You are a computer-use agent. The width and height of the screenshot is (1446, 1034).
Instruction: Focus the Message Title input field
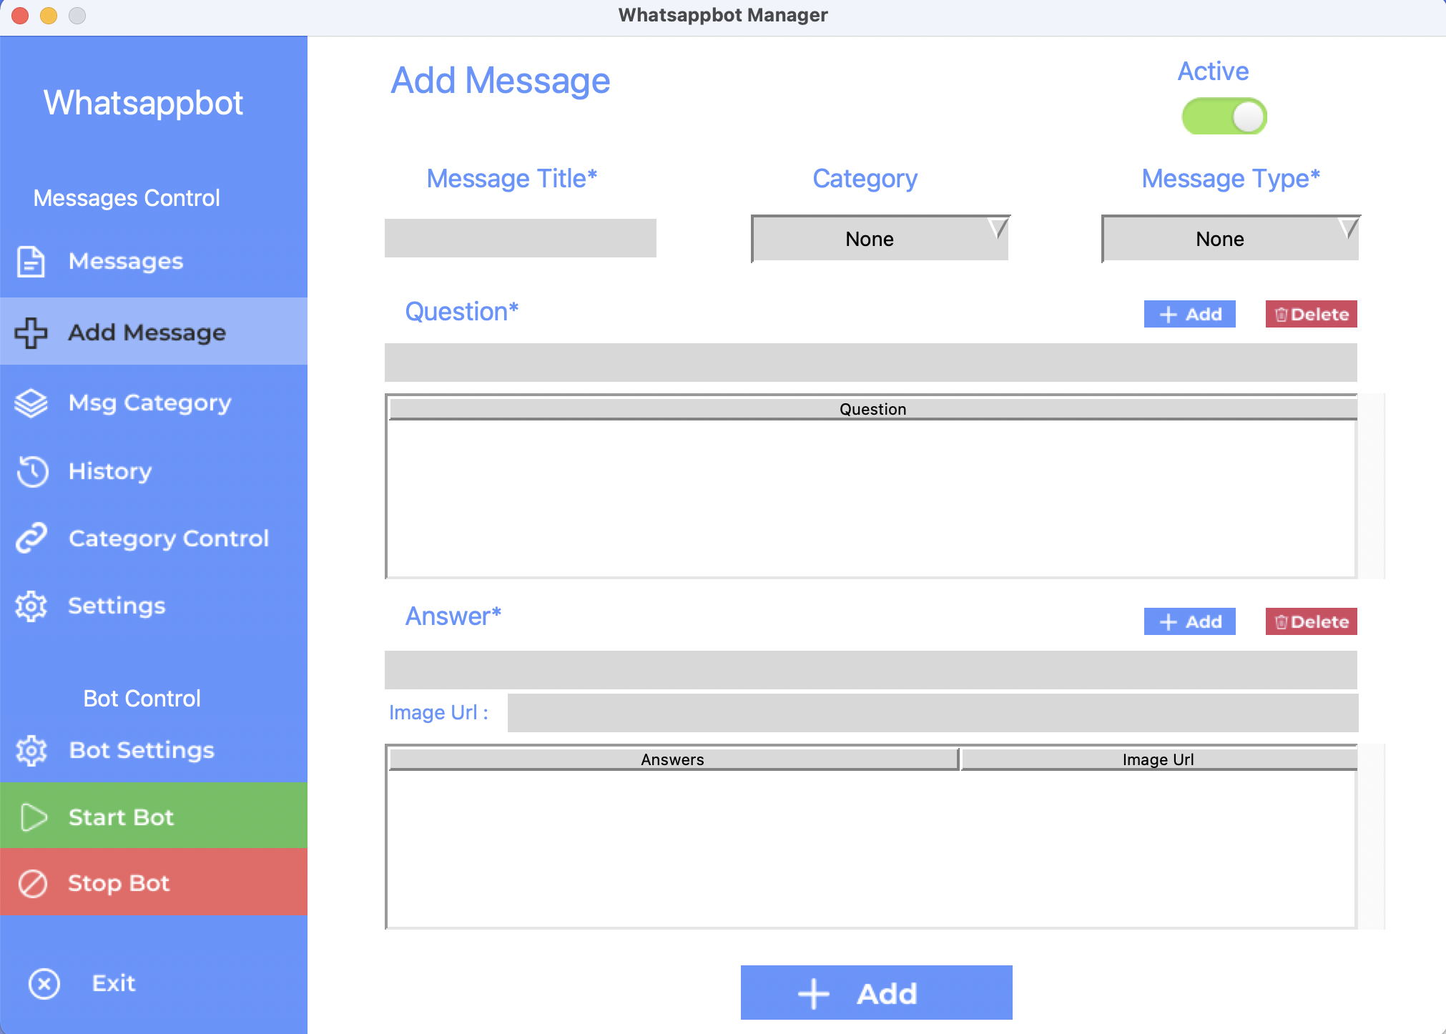click(x=521, y=238)
